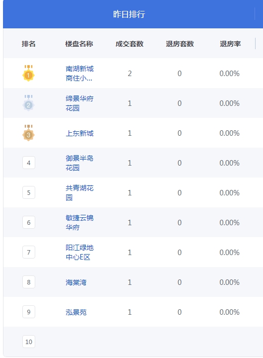The width and height of the screenshot is (263, 358).
Task: Open the 共青湖花园 property link
Action: (x=79, y=193)
